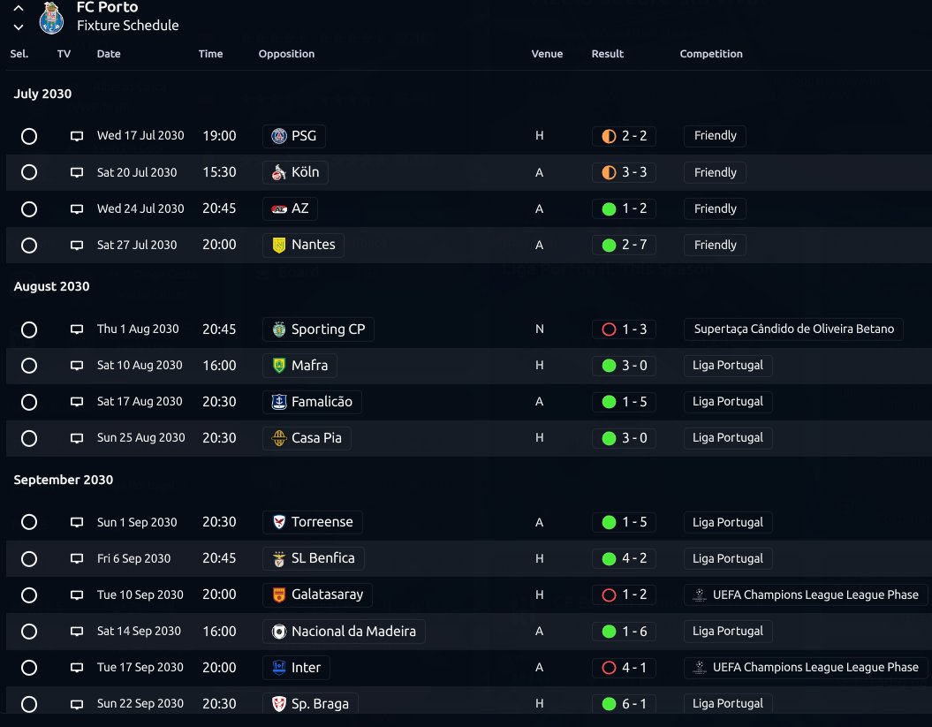Viewport: 932px width, 727px height.
Task: Click the Köln club badge icon
Action: [279, 172]
